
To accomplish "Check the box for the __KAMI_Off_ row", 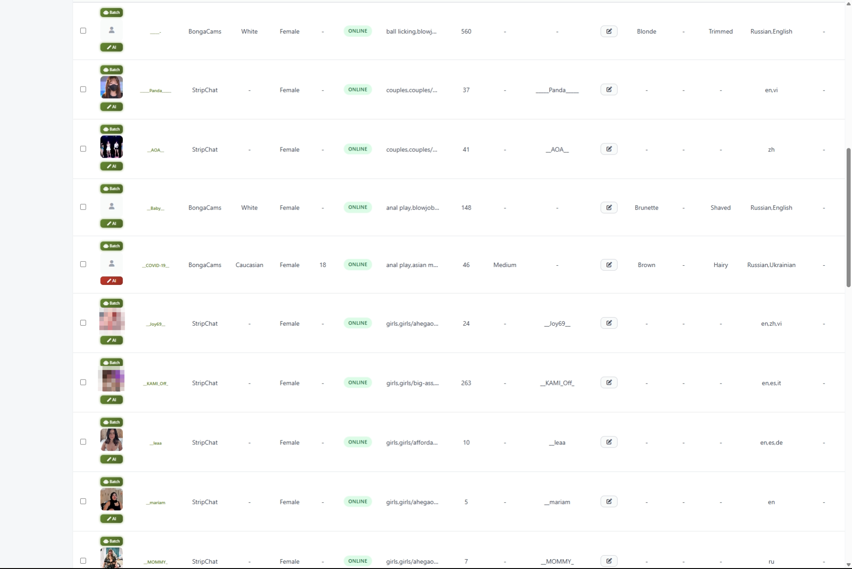I will click(x=83, y=382).
